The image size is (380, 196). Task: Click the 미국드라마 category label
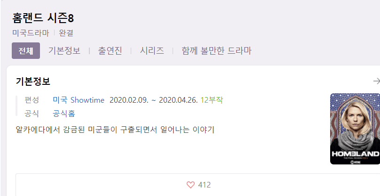31,33
